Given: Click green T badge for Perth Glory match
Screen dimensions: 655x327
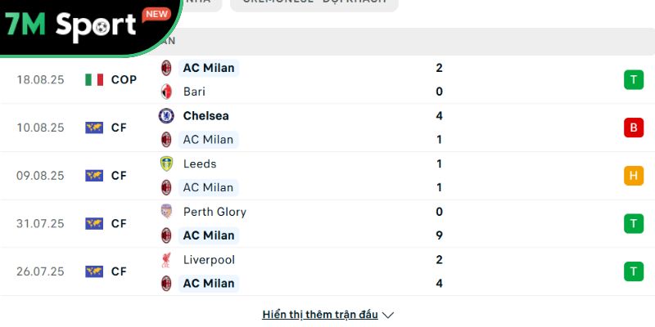Looking at the screenshot, I should pyautogui.click(x=633, y=223).
